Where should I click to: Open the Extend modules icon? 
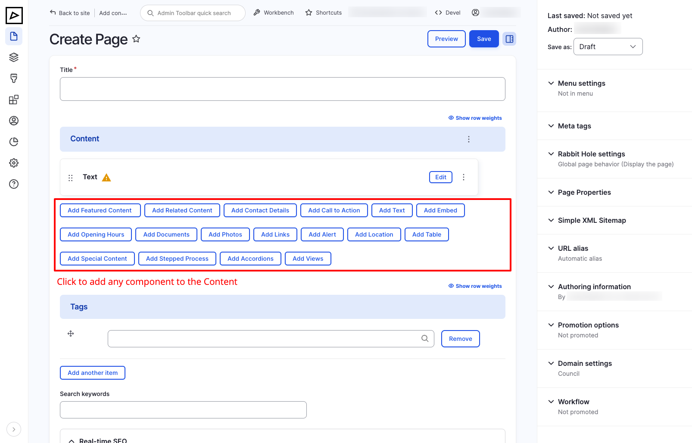14,100
